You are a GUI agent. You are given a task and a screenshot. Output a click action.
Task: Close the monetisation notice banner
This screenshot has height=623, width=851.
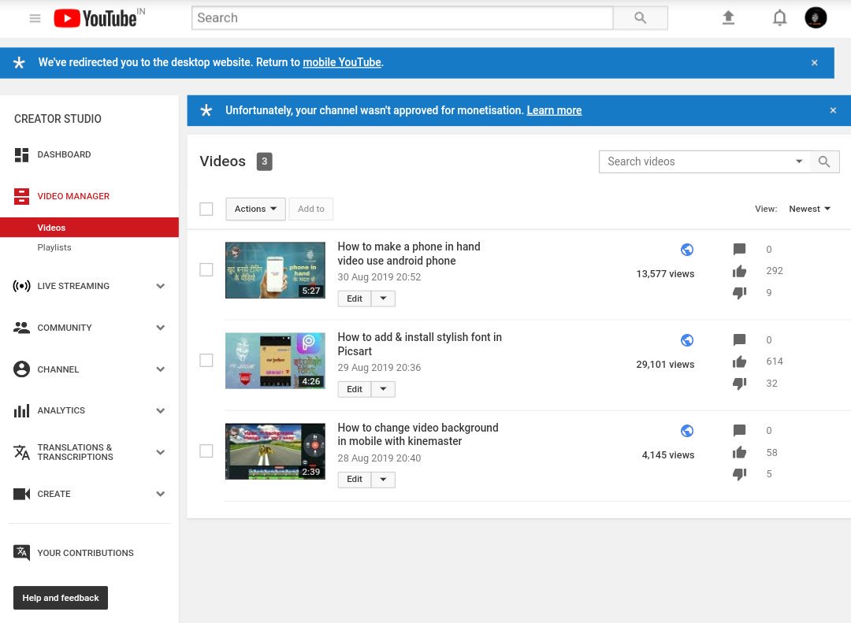pos(833,111)
